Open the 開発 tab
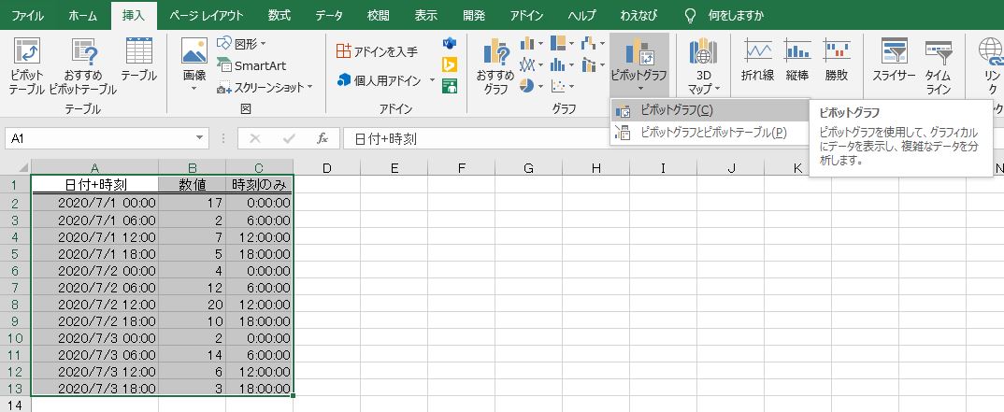1004x412 pixels. point(474,15)
